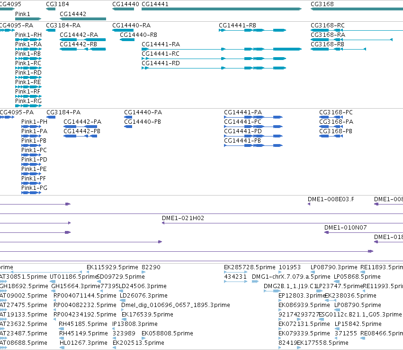Screen dimensions: 403x350
Task: Click protein CG14442-PA label
Action: coord(82,122)
